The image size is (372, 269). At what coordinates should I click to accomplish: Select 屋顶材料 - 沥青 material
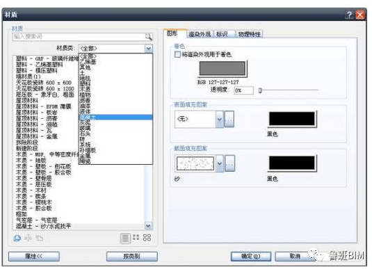(37, 118)
